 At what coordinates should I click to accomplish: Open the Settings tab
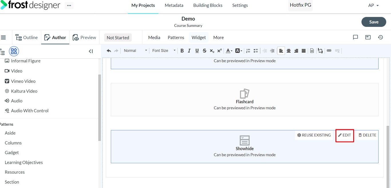point(240,5)
